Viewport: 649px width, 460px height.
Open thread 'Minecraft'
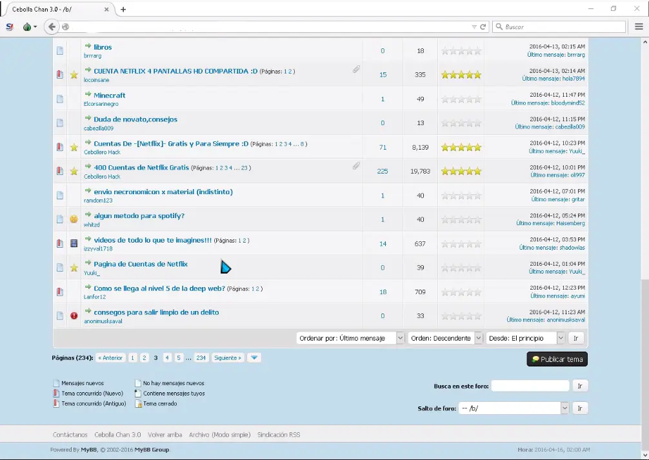[109, 95]
